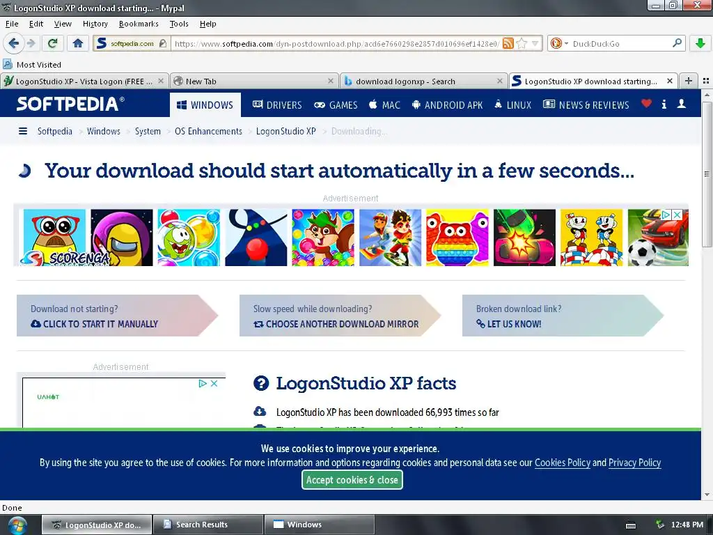713x535 pixels.
Task: Click the address bar URL
Action: [336, 44]
